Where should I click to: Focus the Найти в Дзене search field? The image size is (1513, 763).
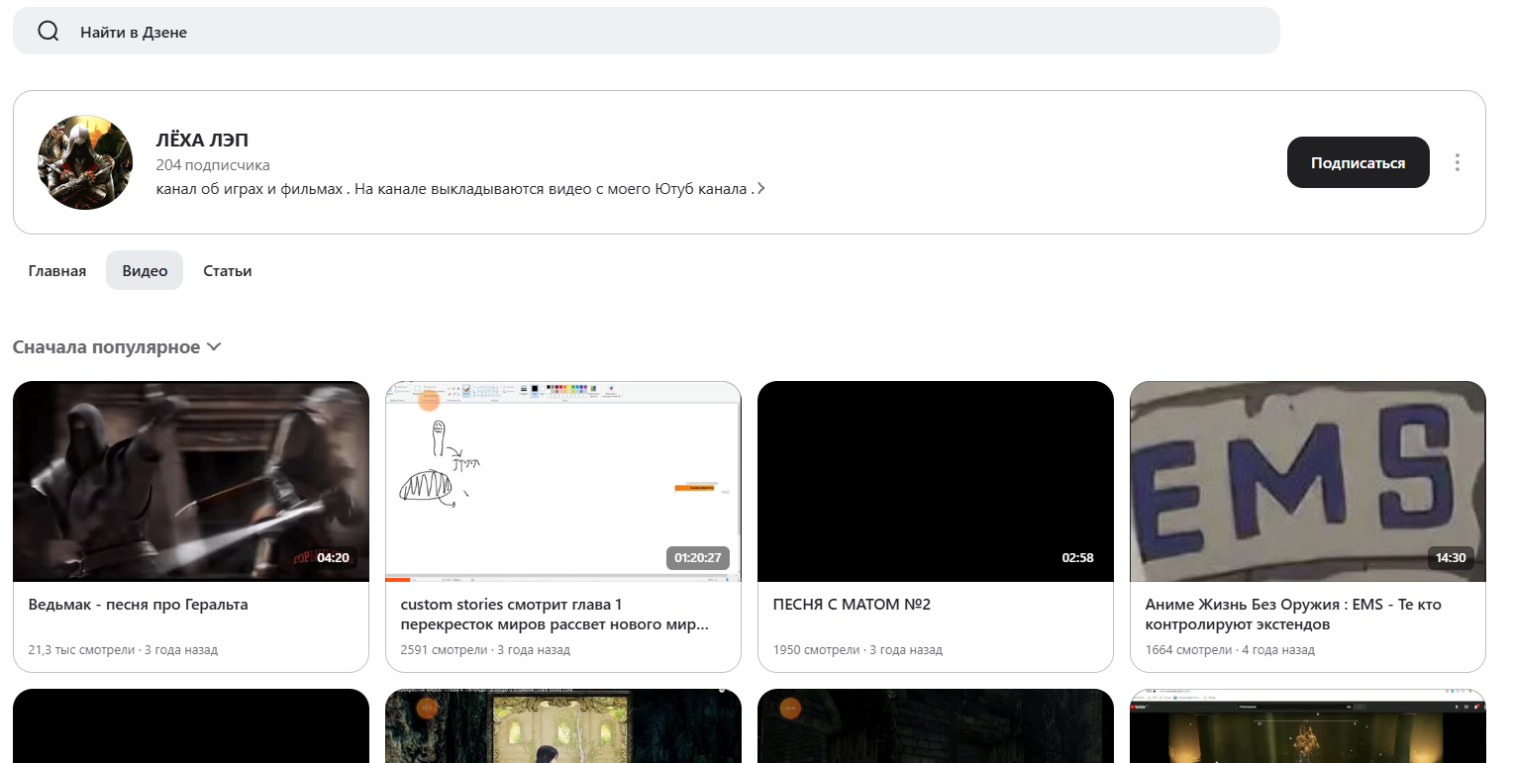click(646, 32)
